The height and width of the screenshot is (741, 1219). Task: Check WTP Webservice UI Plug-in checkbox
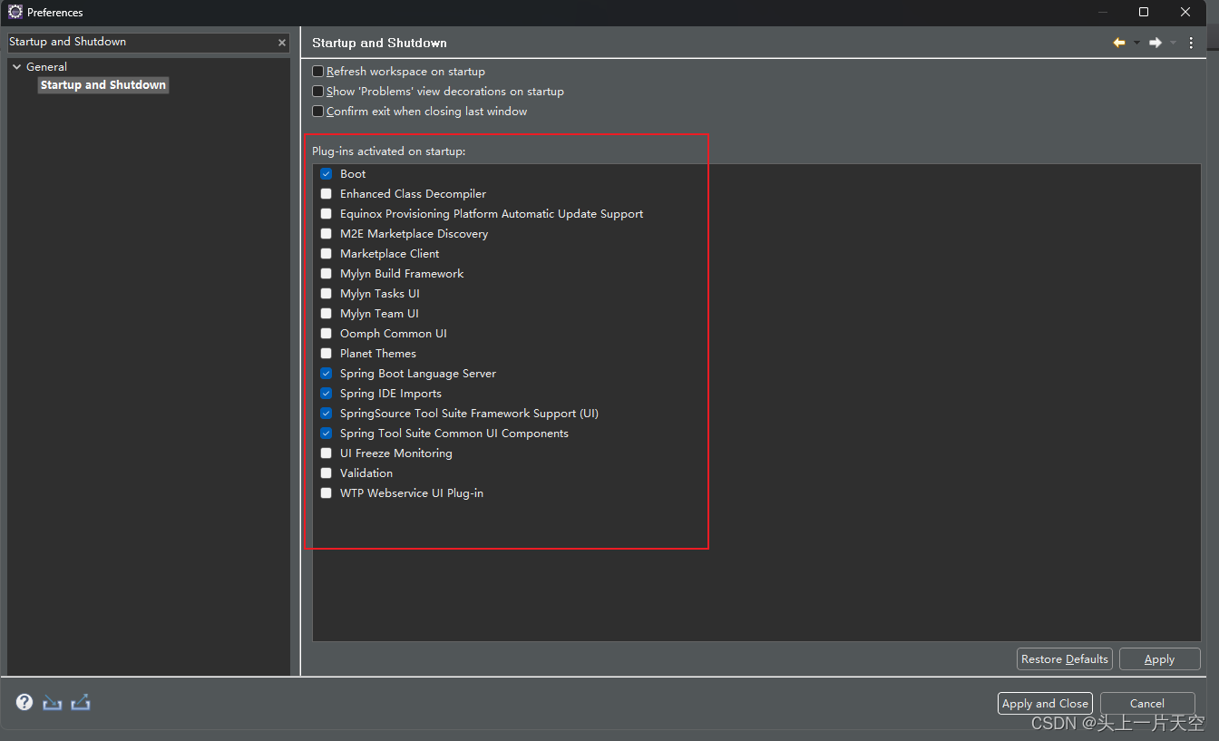[327, 493]
